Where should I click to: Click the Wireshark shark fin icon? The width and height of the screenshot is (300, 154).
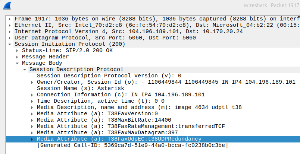click(7, 6)
